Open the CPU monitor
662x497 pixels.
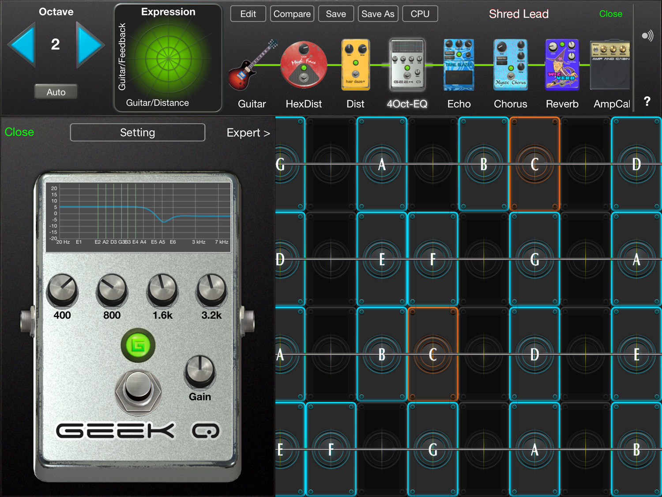[420, 14]
